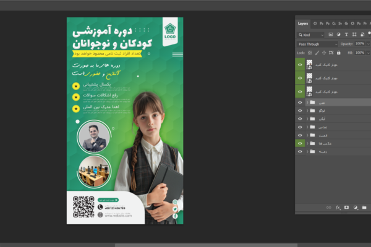The height and width of the screenshot is (247, 371).
Task: Click the Fill 100% value field
Action: tap(359, 53)
